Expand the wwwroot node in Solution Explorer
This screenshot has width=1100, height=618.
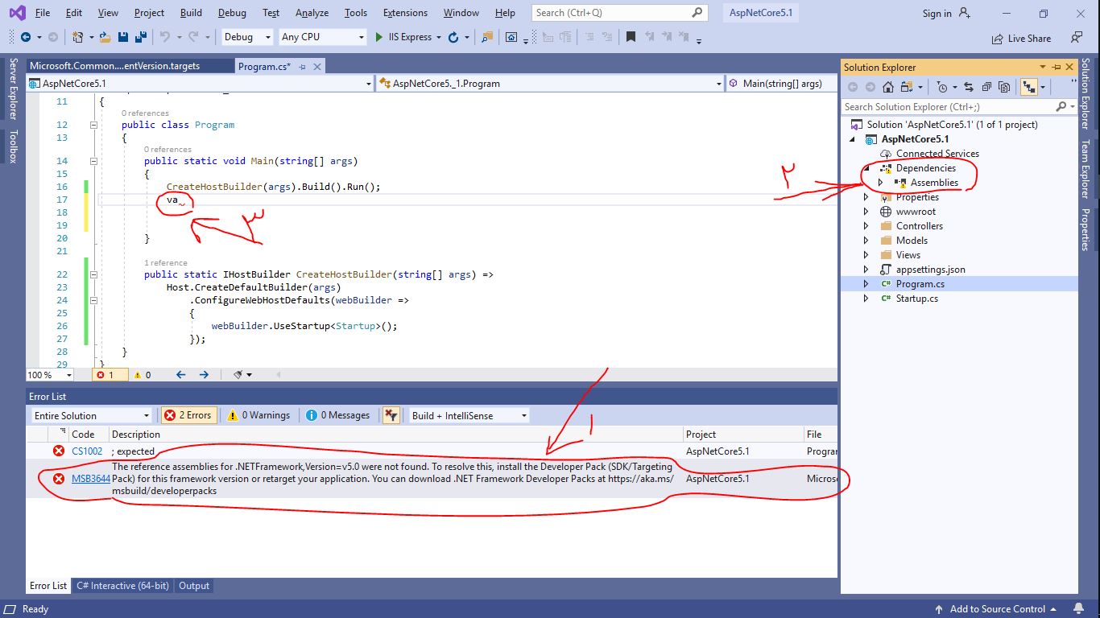tap(866, 212)
